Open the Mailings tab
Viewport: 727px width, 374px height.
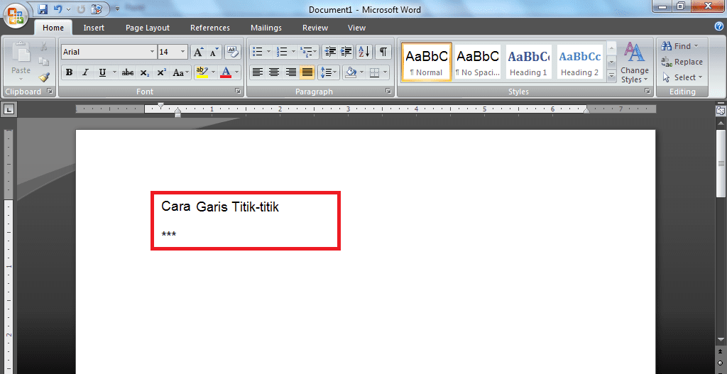pos(266,28)
